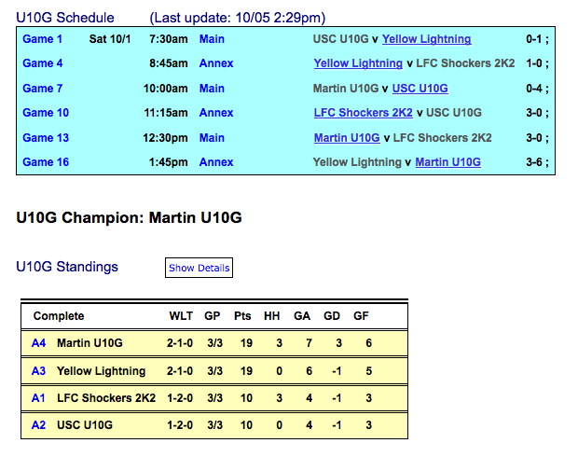This screenshot has height=457, width=578.
Task: Click the Complete column header
Action: point(59,316)
